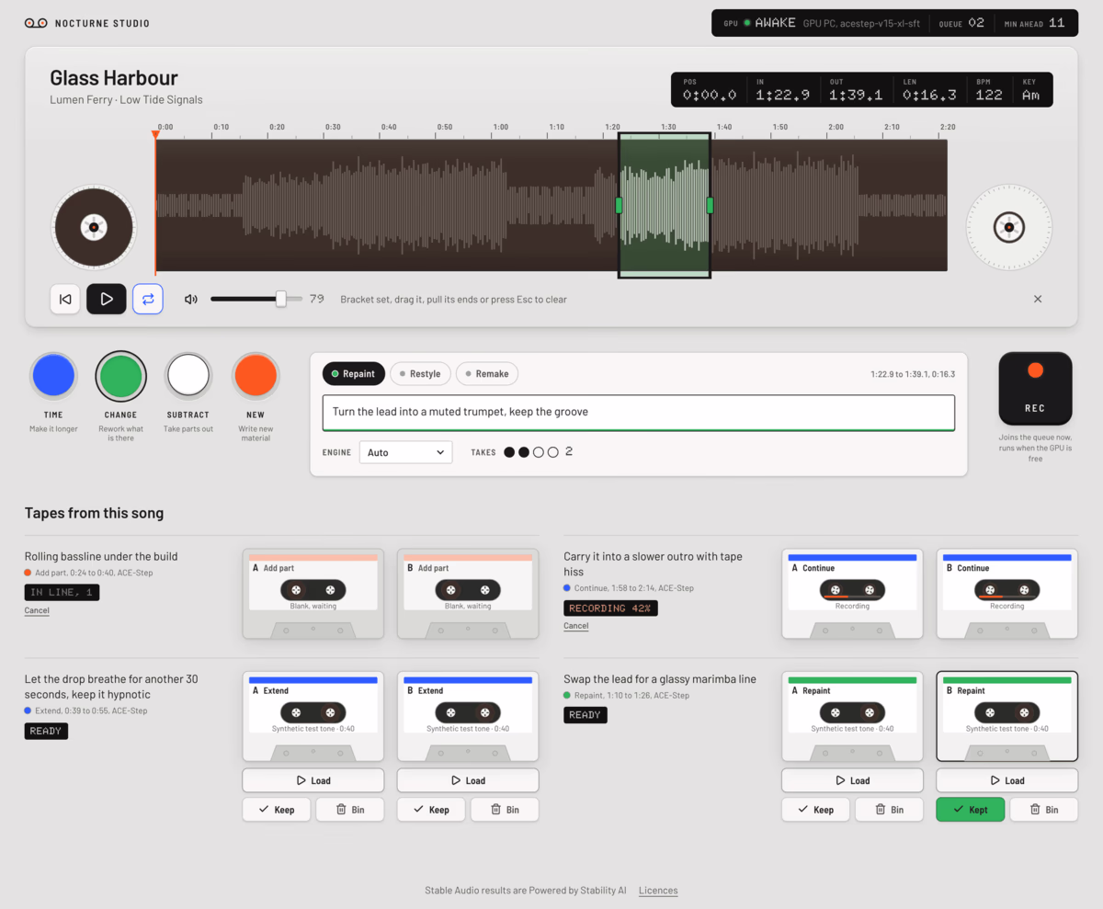
Task: Switch to the Restyle tab
Action: click(x=420, y=374)
